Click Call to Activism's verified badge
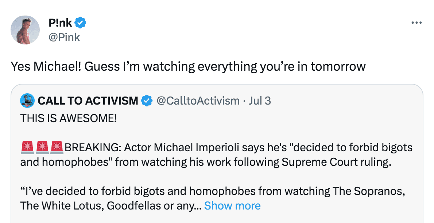The image size is (434, 223). (x=147, y=101)
